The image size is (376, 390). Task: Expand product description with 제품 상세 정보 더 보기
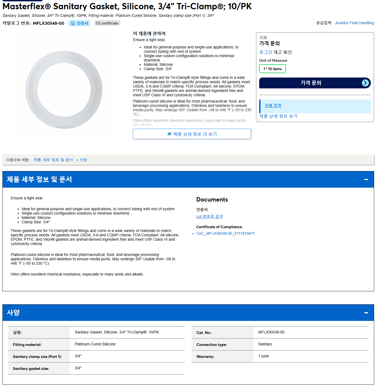point(192,134)
